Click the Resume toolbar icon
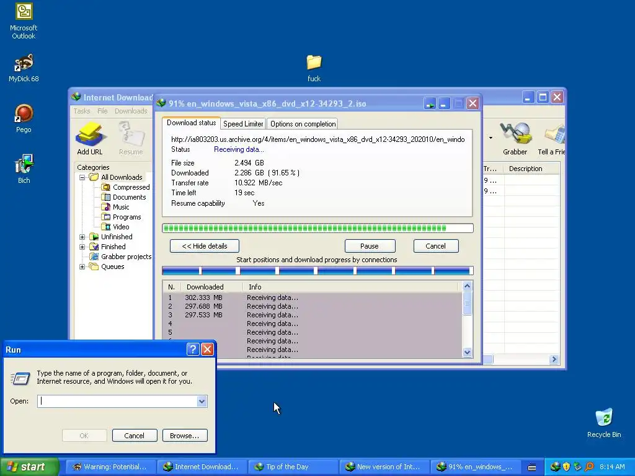This screenshot has width=635, height=476. (131, 139)
